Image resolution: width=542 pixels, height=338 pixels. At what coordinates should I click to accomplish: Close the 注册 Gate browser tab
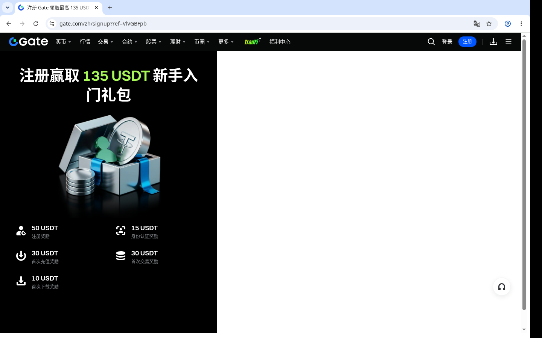[x=96, y=8]
